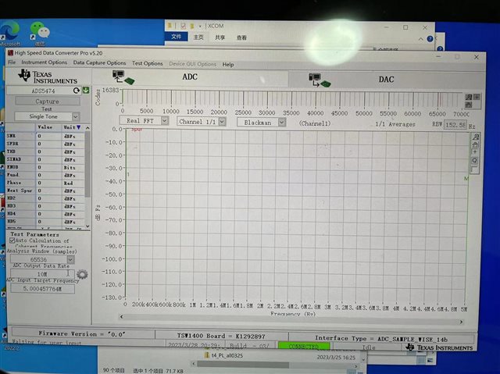Click the bottom corner icon in FFT plot palette

point(474,169)
